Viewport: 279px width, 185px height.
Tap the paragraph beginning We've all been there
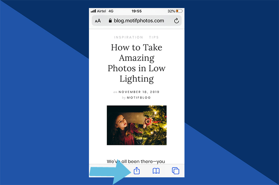coord(136,161)
